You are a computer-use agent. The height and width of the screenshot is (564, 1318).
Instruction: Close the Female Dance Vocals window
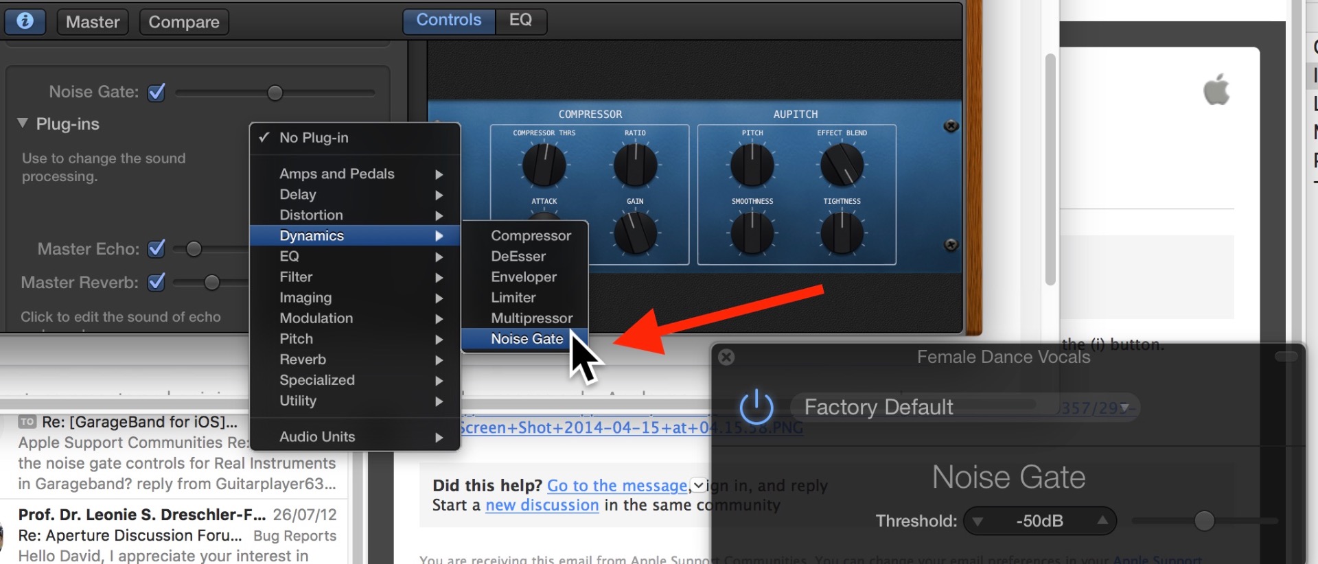(726, 357)
